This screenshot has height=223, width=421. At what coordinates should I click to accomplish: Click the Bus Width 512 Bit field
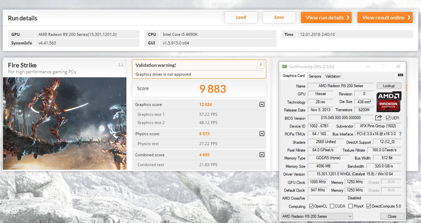point(387,158)
